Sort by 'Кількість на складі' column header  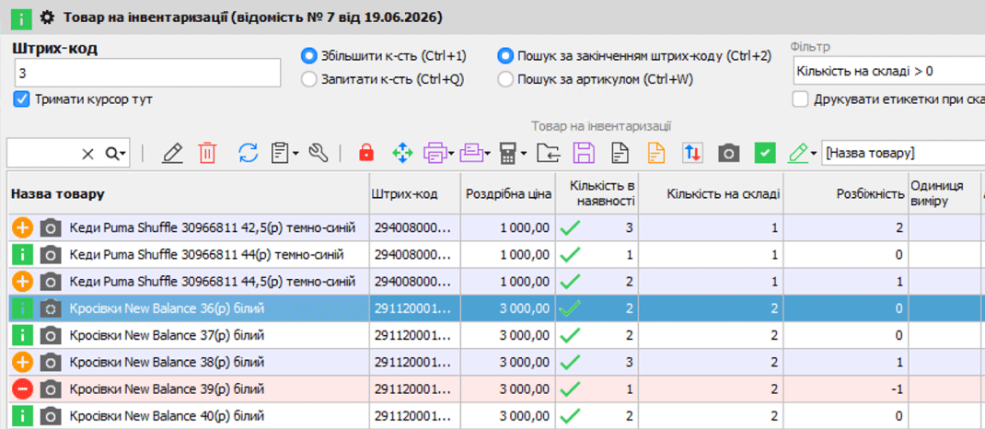(x=711, y=193)
